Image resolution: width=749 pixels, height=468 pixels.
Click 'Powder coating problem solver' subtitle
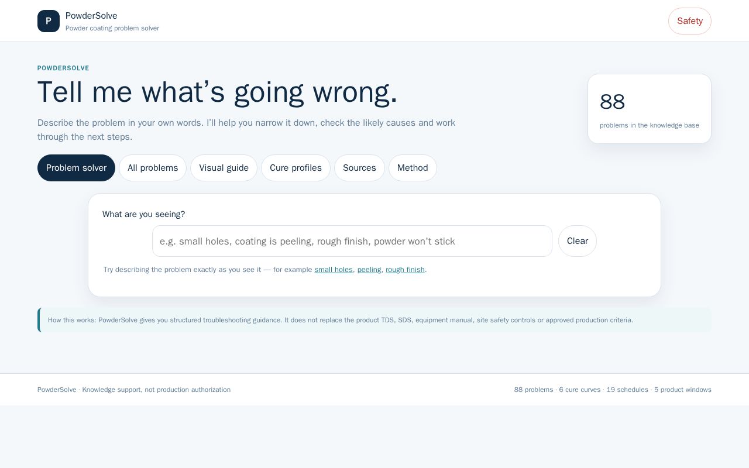(112, 28)
